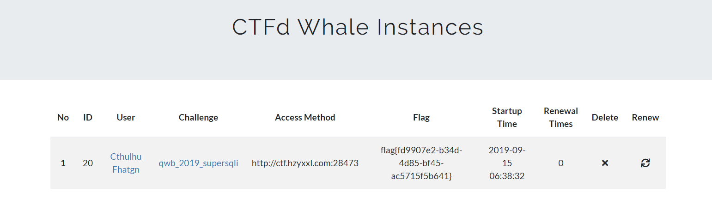This screenshot has width=712, height=205.
Task: Click the 'ID' column header
Action: (x=88, y=117)
